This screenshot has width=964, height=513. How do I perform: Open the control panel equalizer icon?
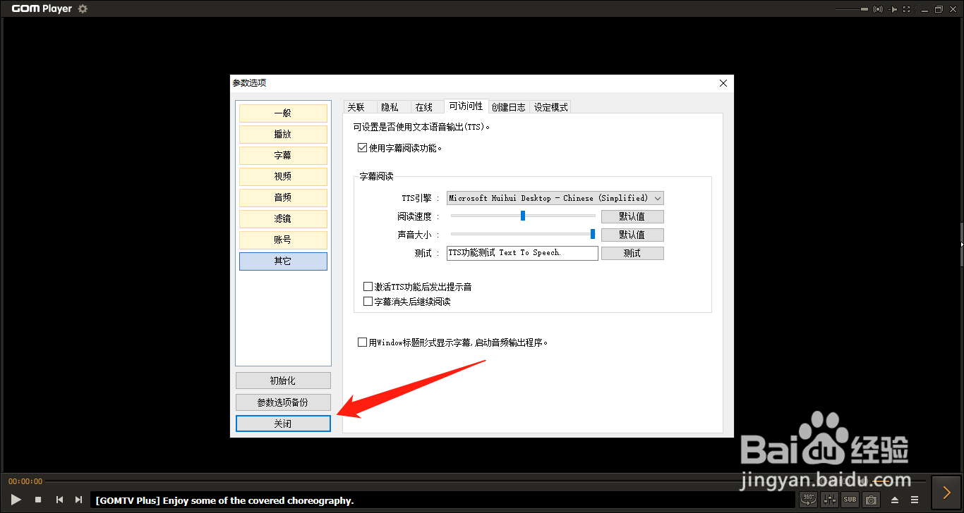coord(829,500)
